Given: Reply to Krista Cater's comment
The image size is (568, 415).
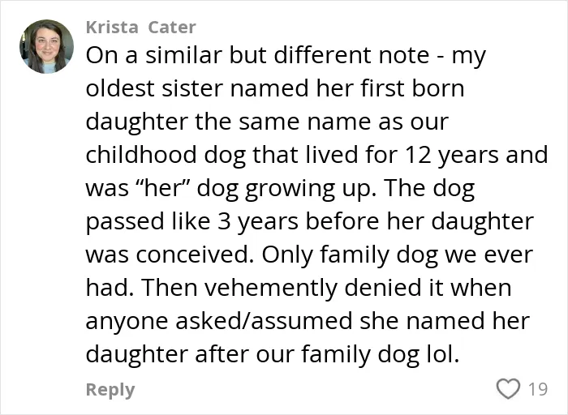Looking at the screenshot, I should click(110, 390).
